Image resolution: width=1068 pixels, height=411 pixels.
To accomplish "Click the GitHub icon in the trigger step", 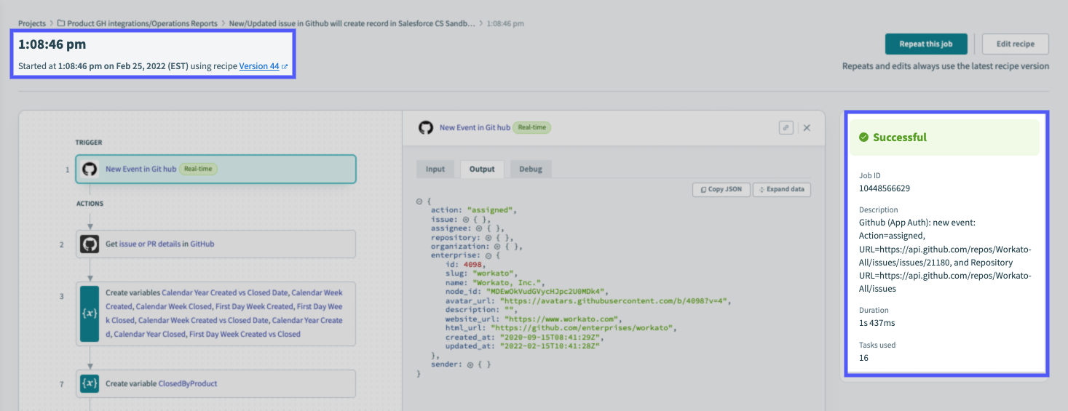I will pos(90,169).
